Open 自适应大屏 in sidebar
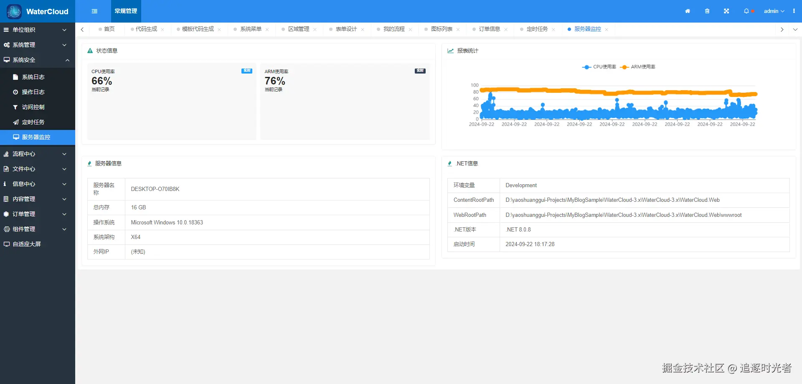 coord(38,244)
